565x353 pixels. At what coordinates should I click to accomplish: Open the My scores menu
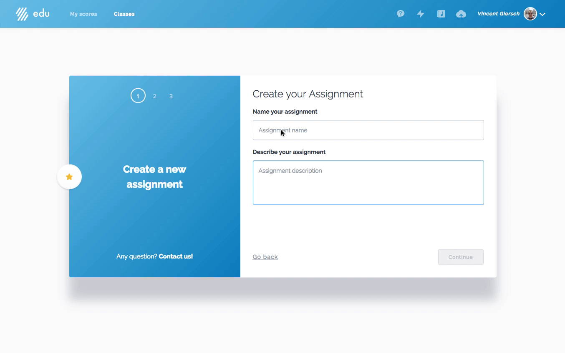pos(83,14)
